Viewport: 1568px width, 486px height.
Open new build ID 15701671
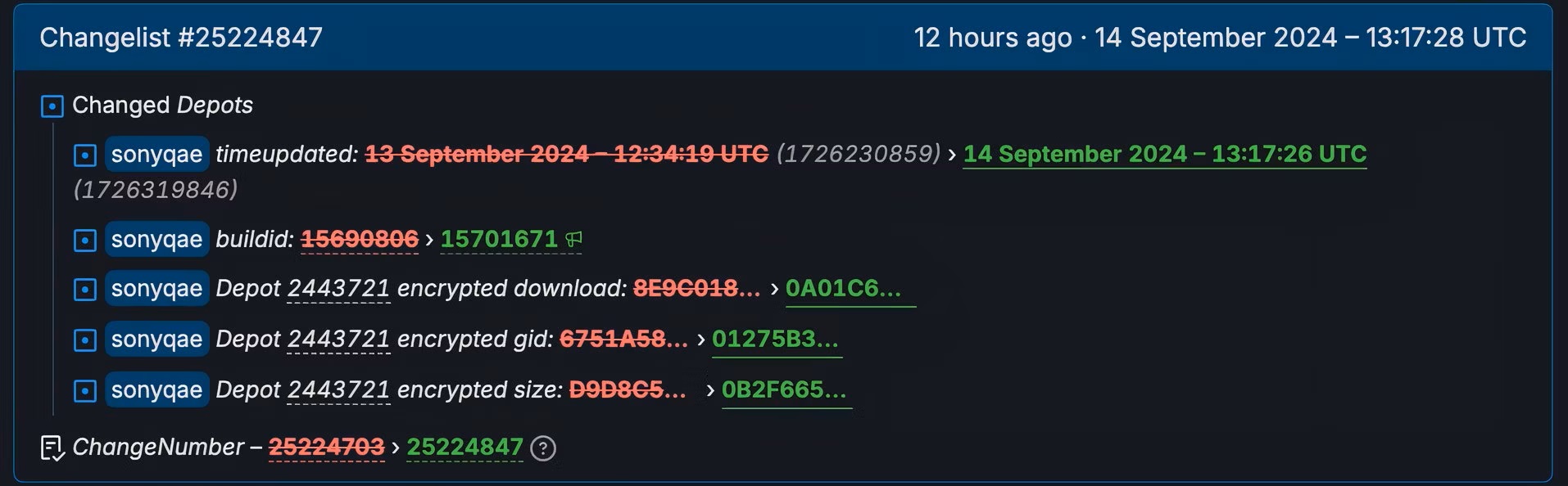[499, 239]
